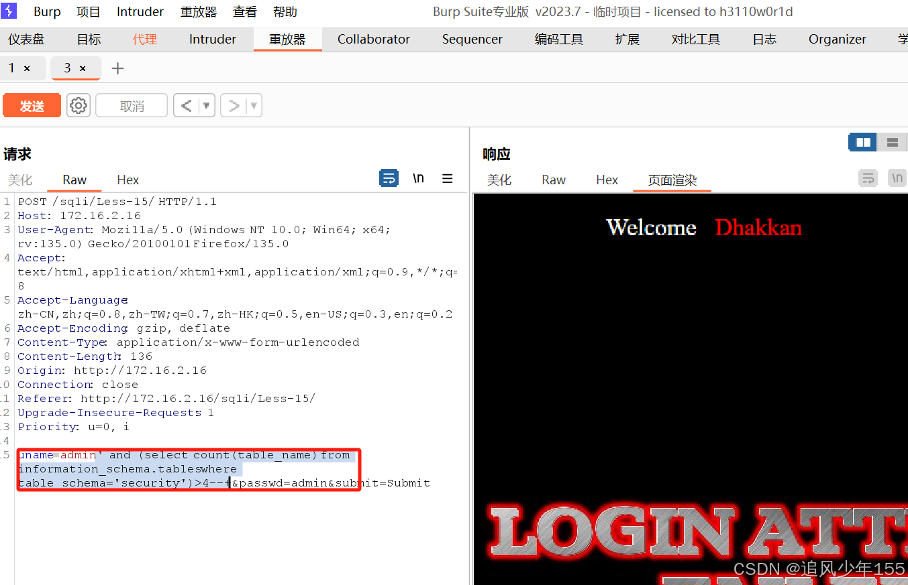Screen dimensions: 908x585
Task: Open the Burp menu
Action: (47, 11)
